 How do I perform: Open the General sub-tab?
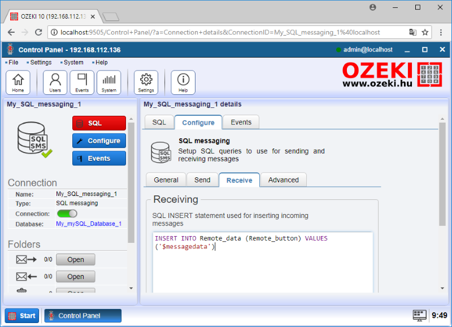coord(166,180)
